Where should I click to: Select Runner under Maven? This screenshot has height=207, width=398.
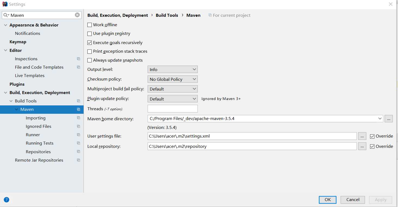coord(33,135)
